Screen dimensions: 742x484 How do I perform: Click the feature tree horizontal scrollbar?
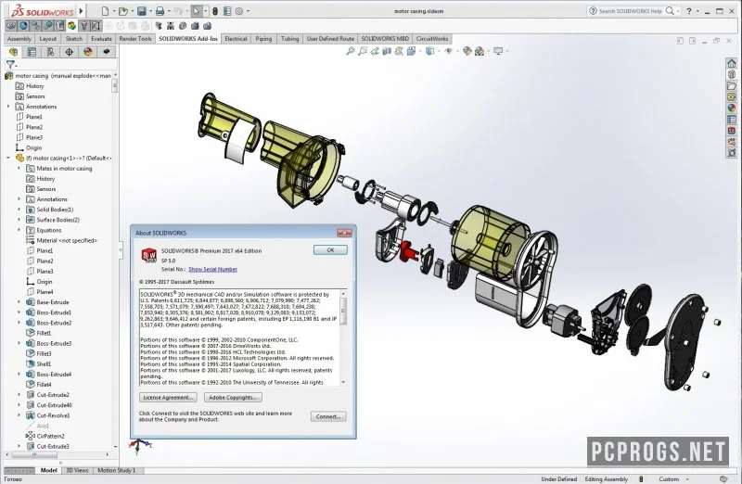57,454
